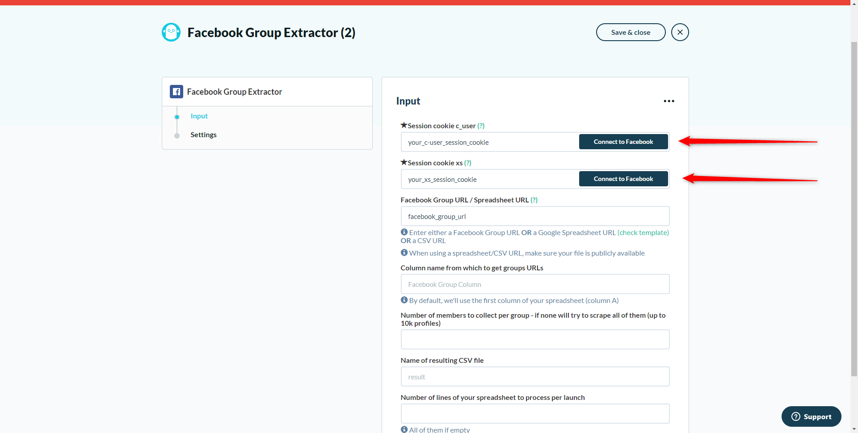Click the Facebook Group Extractor sidebar title

point(234,92)
